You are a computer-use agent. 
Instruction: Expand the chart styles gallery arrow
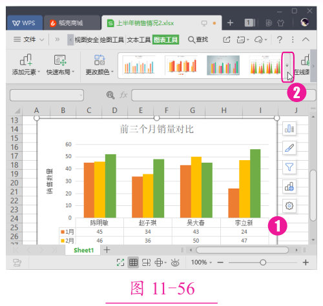(287, 65)
